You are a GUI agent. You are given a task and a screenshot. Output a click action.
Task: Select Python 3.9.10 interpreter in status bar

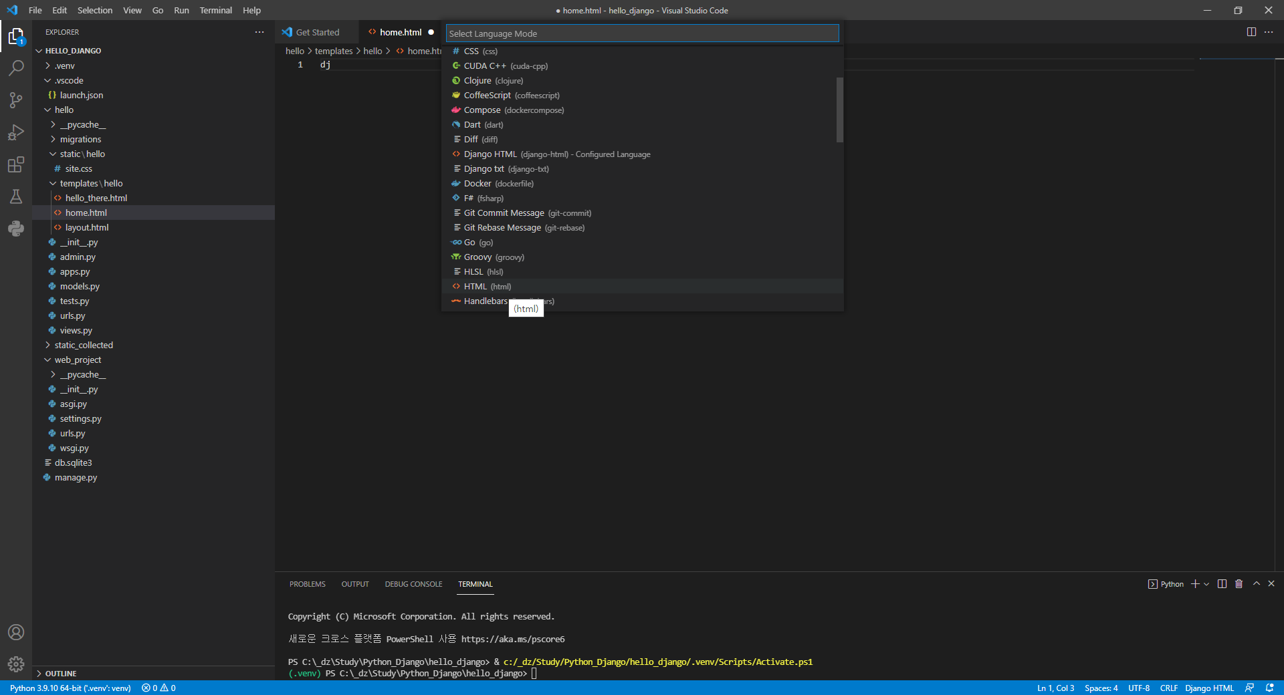[70, 688]
